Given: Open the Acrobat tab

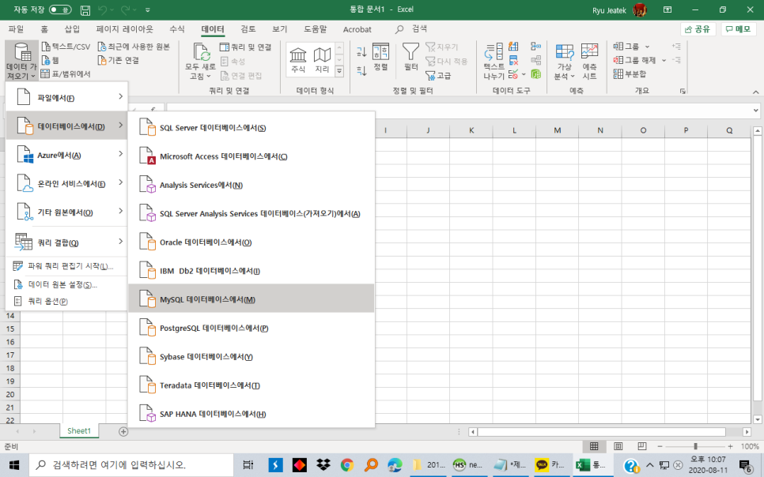Looking at the screenshot, I should pos(357,29).
